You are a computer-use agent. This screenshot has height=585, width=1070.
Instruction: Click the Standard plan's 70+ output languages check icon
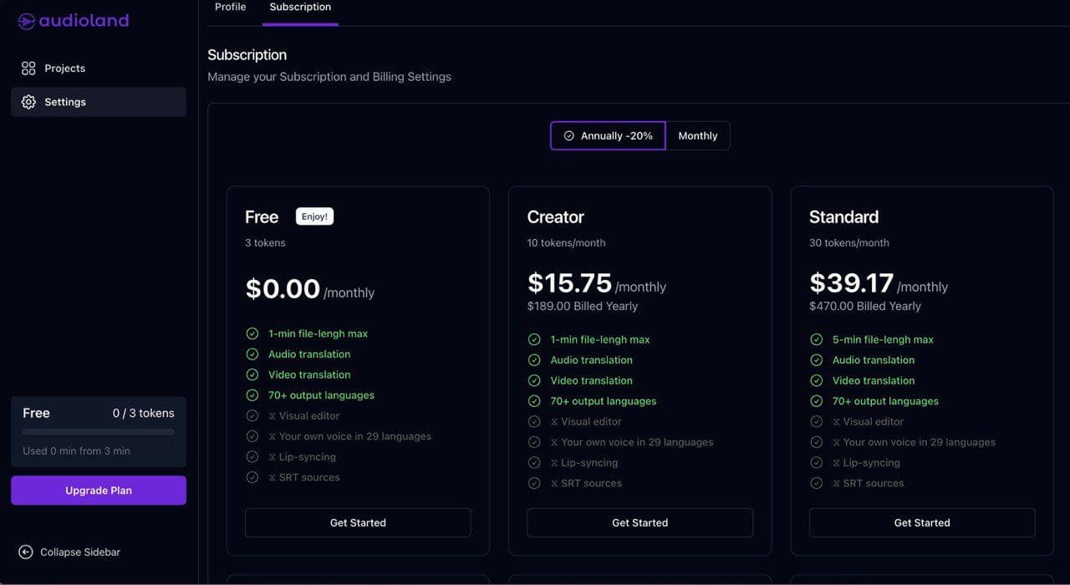coord(817,401)
